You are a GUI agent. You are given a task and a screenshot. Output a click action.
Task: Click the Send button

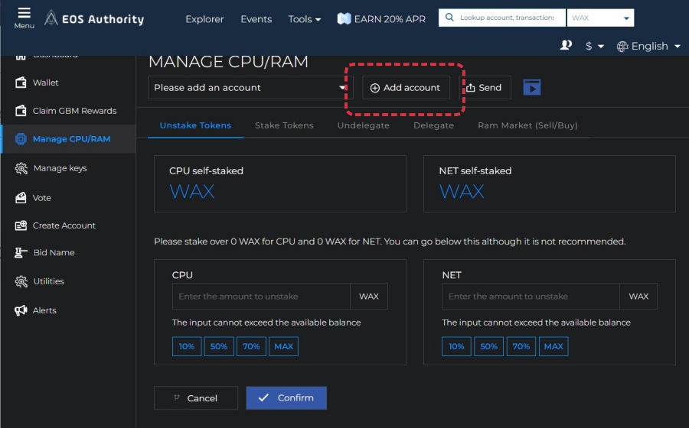pyautogui.click(x=485, y=88)
